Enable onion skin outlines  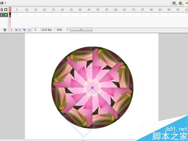tap(20, 30)
